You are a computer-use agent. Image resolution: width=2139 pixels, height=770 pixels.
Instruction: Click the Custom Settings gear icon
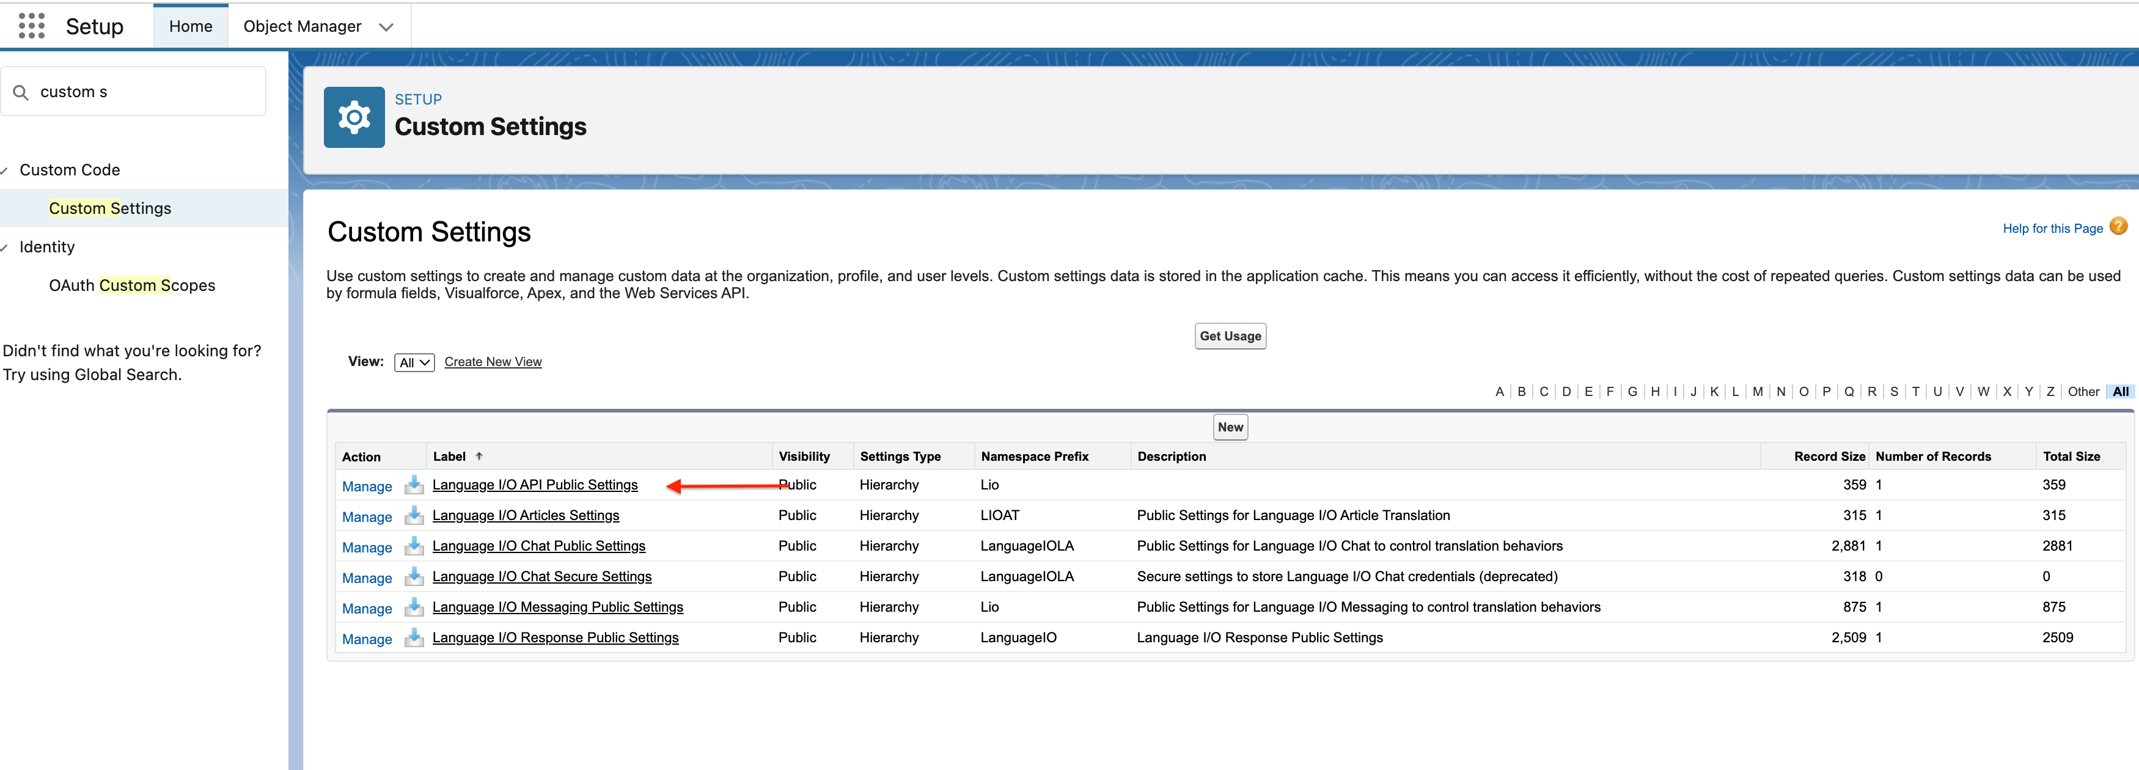coord(354,117)
